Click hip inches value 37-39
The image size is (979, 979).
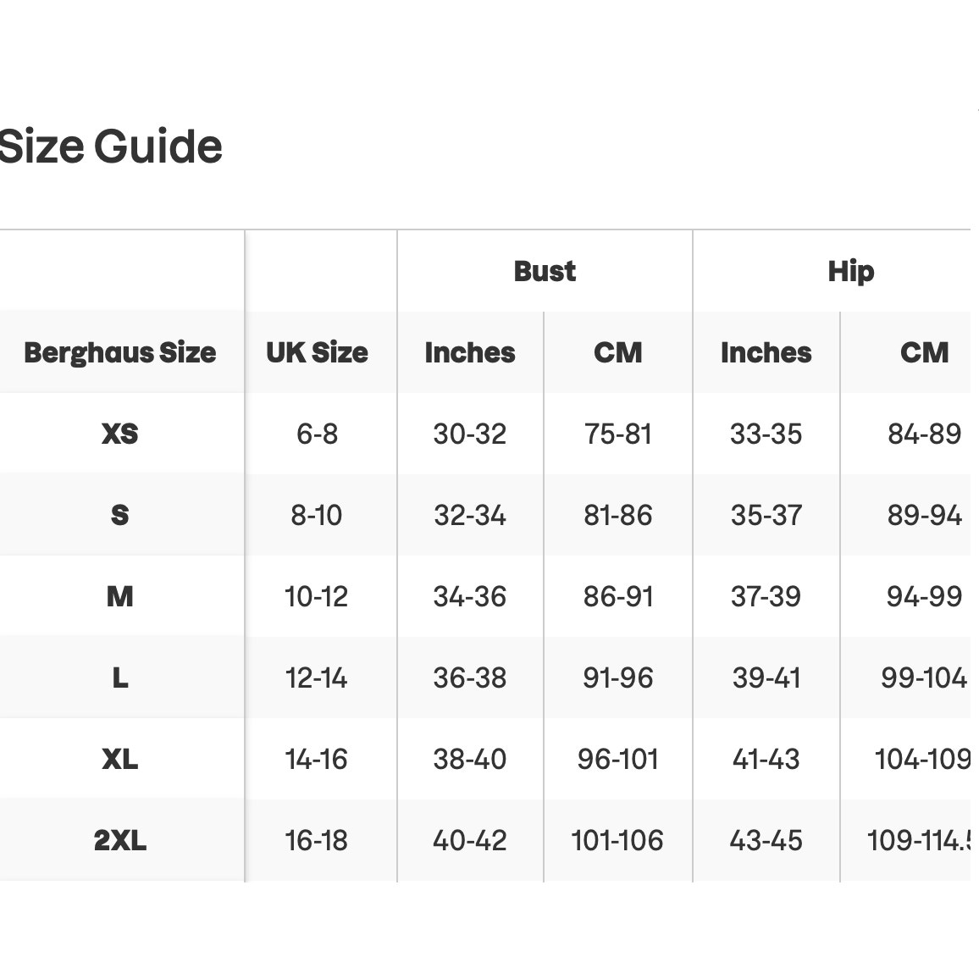(766, 596)
